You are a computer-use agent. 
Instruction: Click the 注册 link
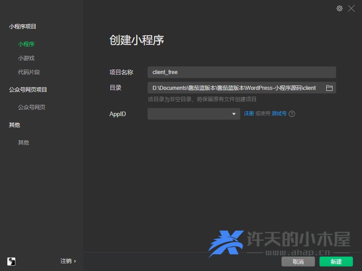pos(249,113)
